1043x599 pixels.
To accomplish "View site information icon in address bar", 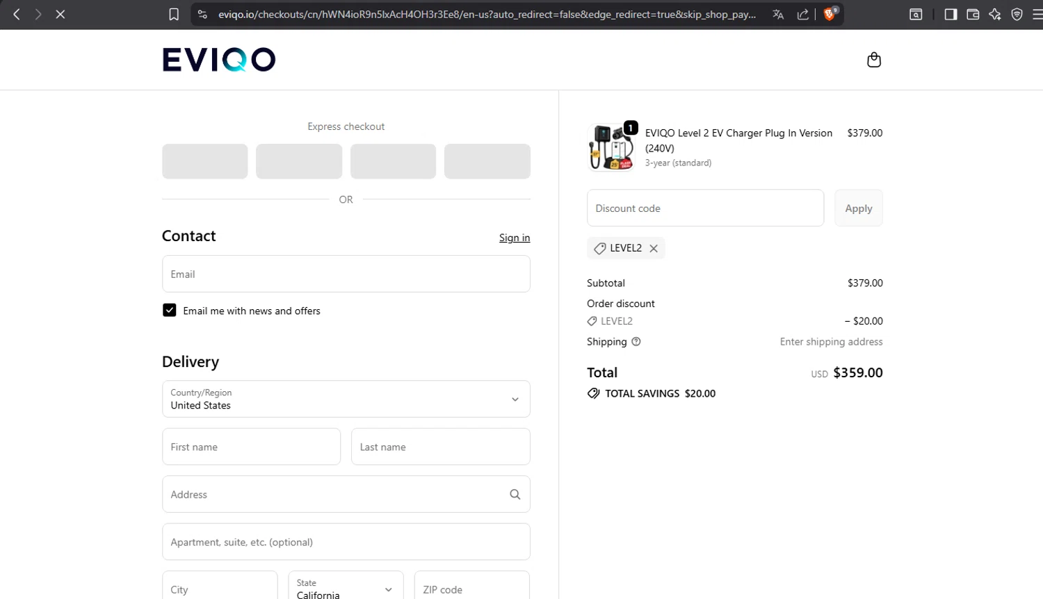I will [x=202, y=14].
